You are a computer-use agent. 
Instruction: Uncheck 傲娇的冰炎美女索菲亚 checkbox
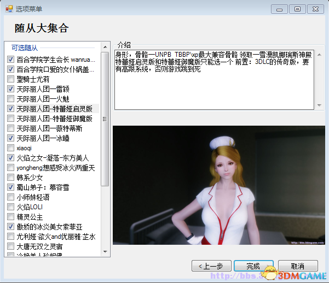pyautogui.click(x=10, y=226)
